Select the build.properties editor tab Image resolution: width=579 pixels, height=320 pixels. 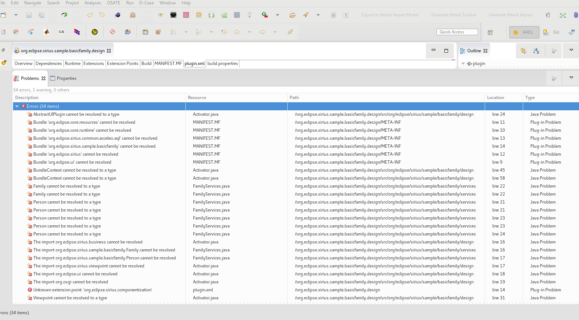(x=223, y=63)
